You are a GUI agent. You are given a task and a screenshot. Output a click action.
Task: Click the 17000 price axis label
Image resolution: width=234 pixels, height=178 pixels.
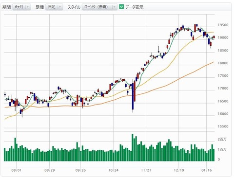pos(223,89)
